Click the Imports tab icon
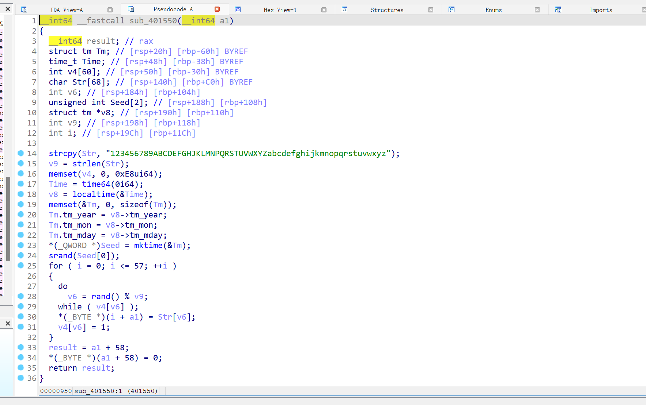This screenshot has height=405, width=646. (558, 9)
